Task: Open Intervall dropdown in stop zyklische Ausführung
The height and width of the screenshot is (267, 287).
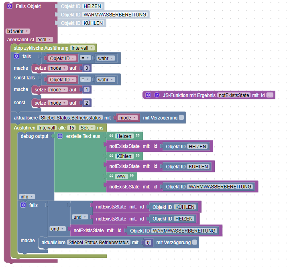Action: [82, 48]
